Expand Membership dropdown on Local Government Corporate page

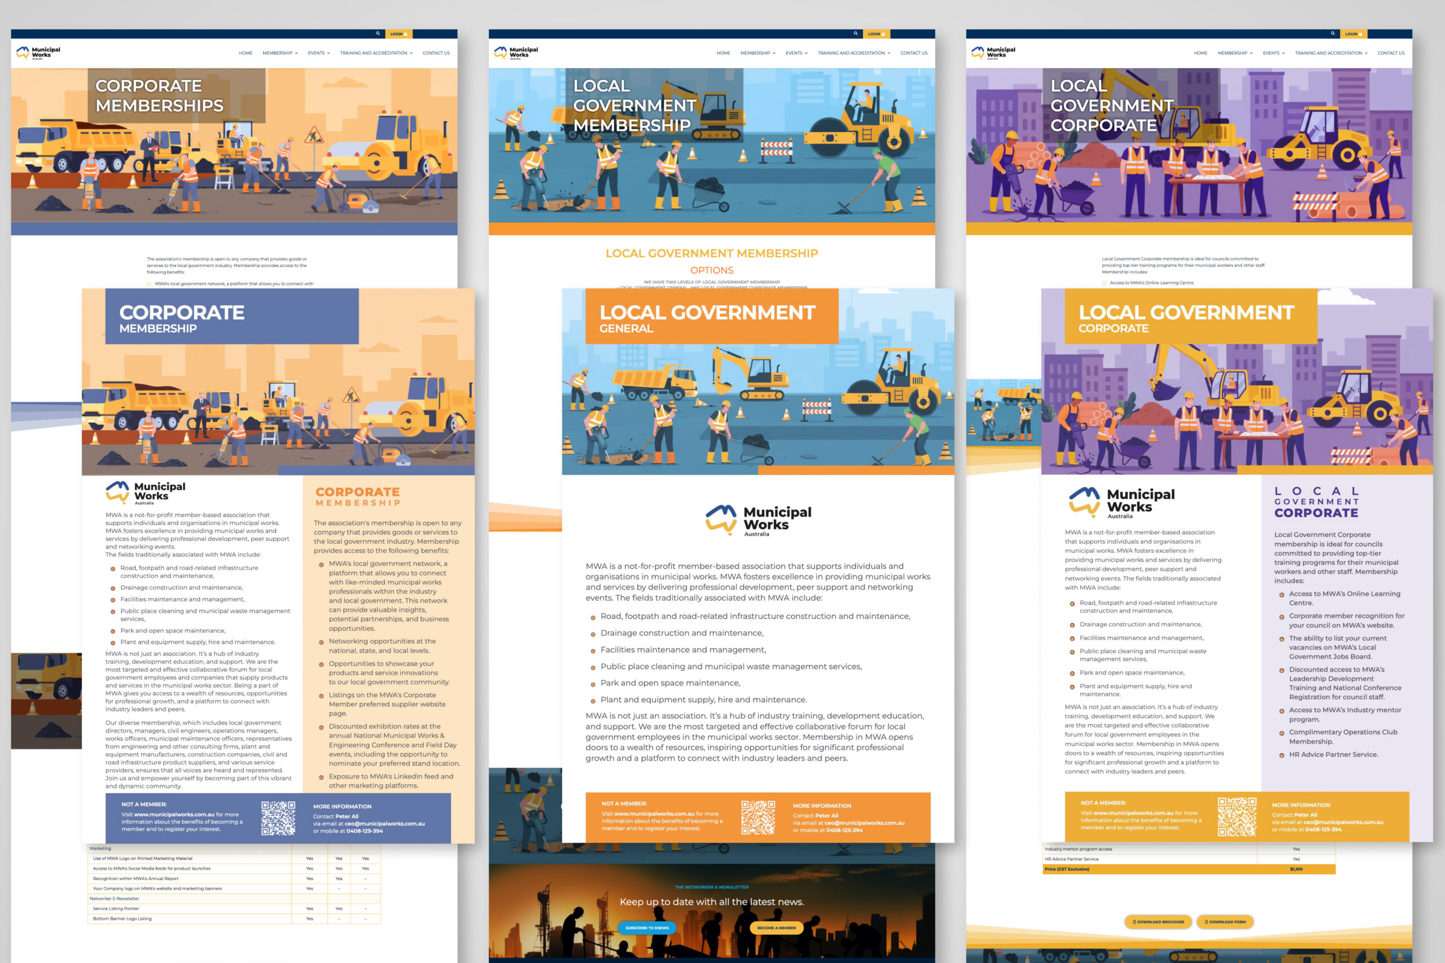pyautogui.click(x=1235, y=54)
